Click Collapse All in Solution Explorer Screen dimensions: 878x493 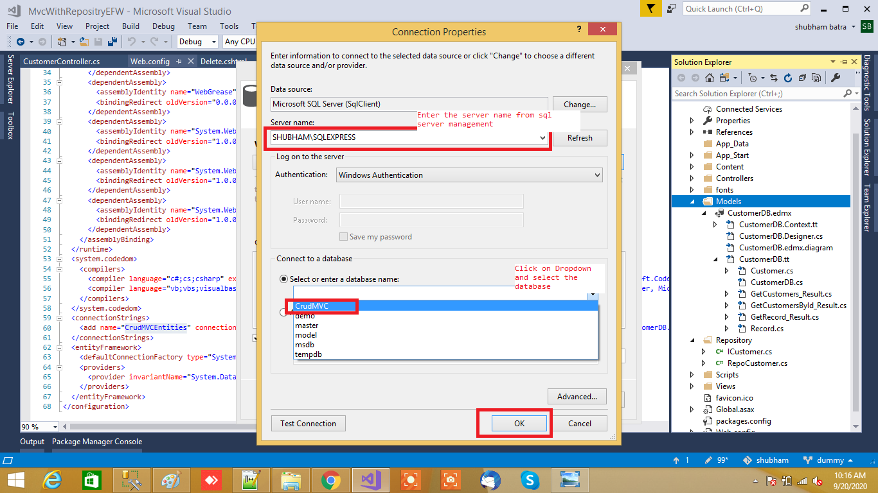tap(802, 78)
